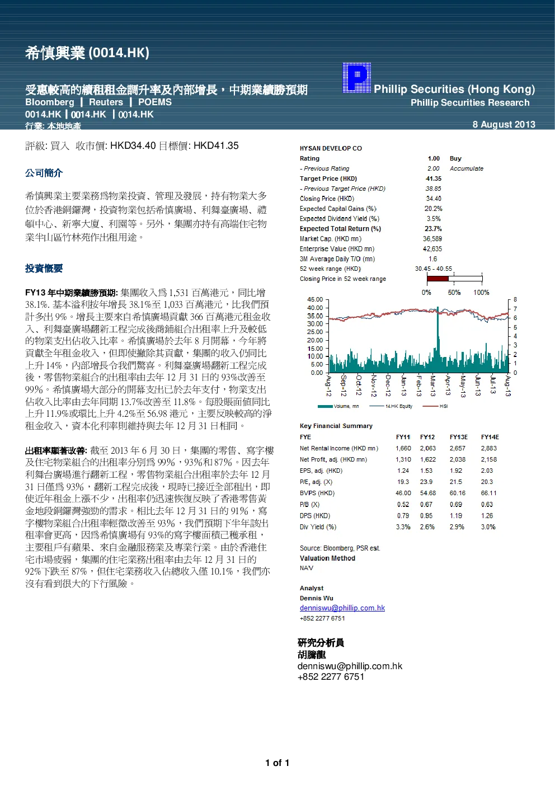This screenshot has width=555, height=785.
Task: Click the previous rating 'Accumulate'
Action: [467, 168]
